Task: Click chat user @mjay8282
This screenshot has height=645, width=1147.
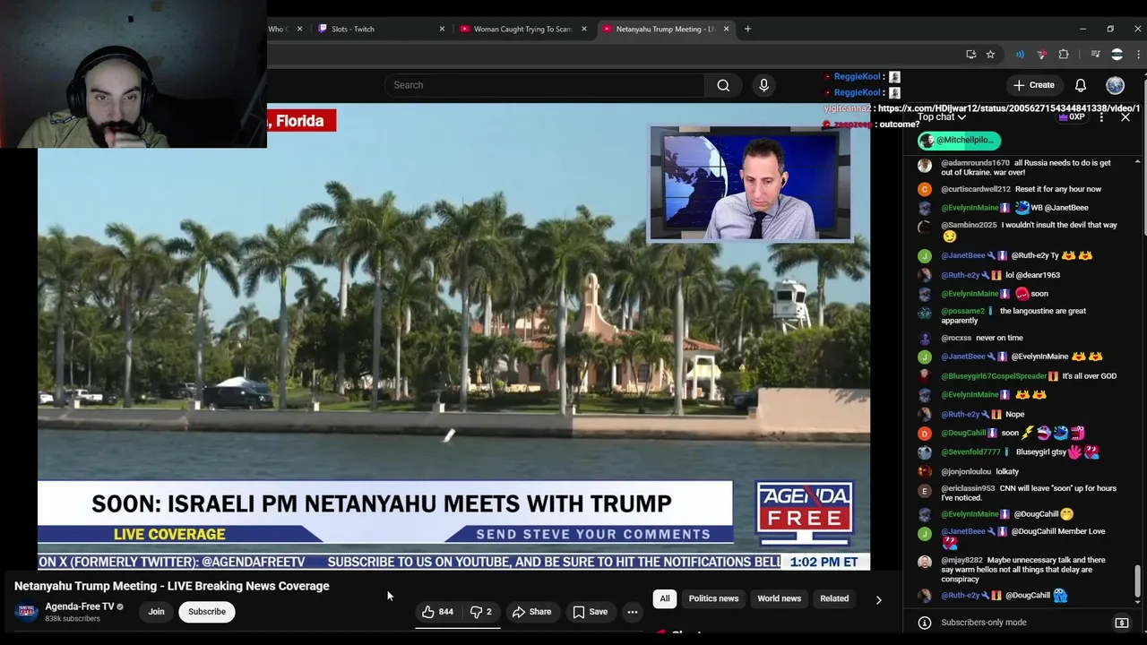Action: pos(962,560)
